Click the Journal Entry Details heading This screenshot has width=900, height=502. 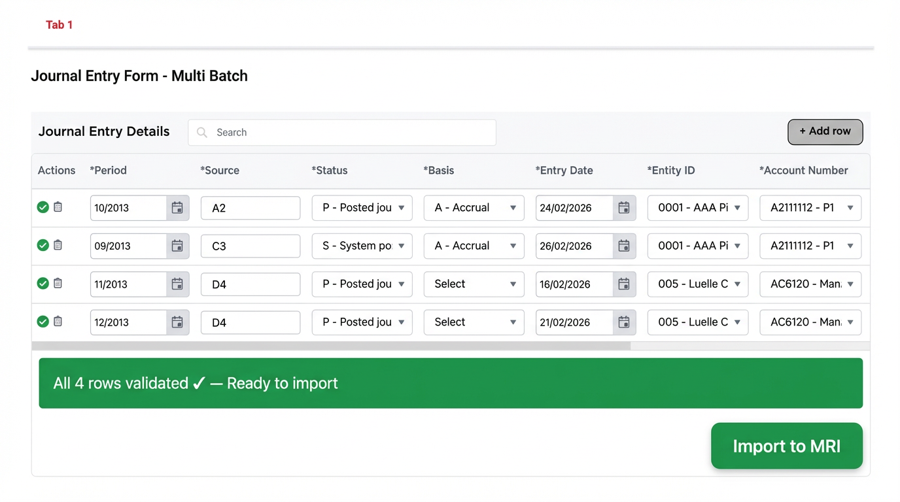pos(103,131)
